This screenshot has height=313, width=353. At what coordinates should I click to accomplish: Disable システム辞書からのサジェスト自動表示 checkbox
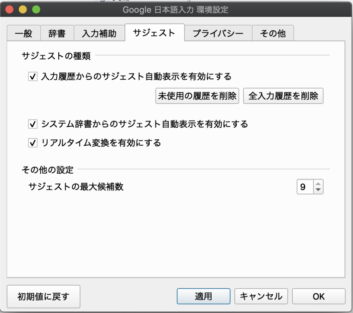click(x=33, y=124)
